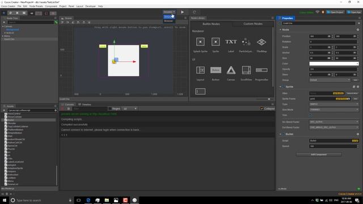Click the Play preview button
The image size is (363, 204).
point(183,12)
